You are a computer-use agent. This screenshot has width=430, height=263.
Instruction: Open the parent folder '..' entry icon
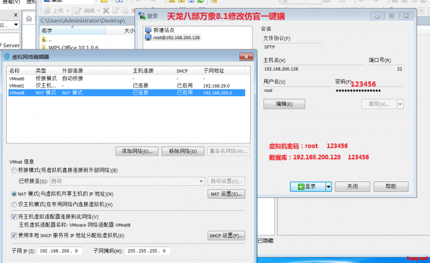click(44, 40)
